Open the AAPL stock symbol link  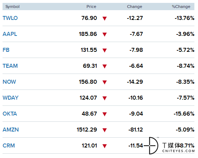10,34
